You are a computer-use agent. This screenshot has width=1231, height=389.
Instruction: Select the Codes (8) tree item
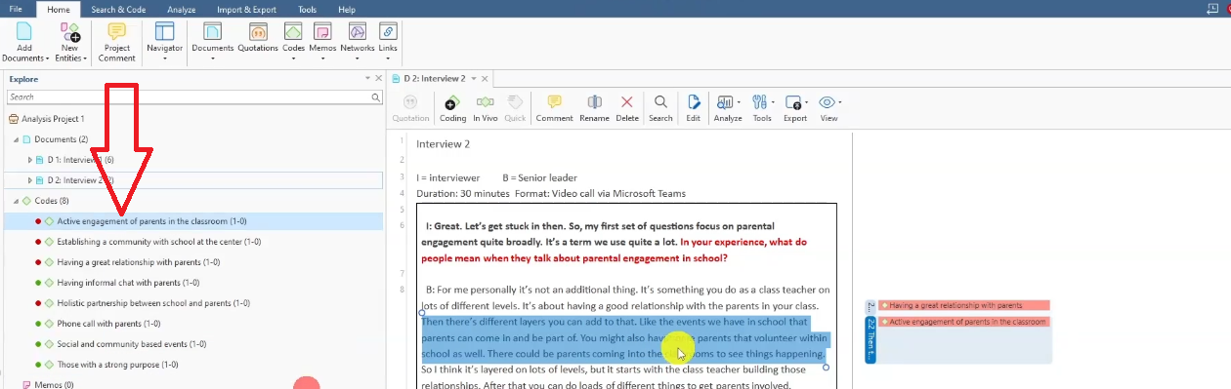(51, 201)
